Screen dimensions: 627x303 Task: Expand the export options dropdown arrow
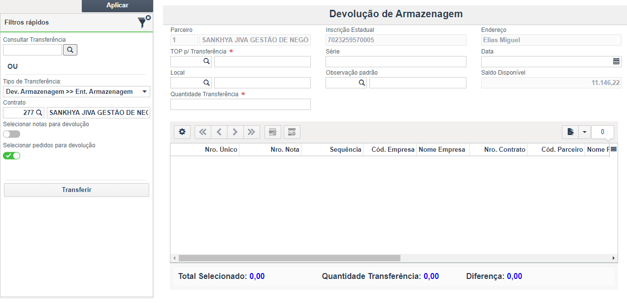[585, 132]
